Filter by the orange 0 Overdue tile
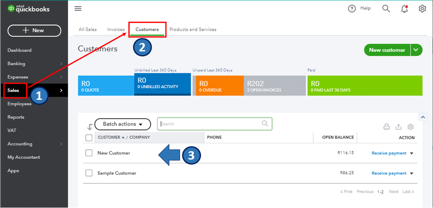 [x=220, y=86]
